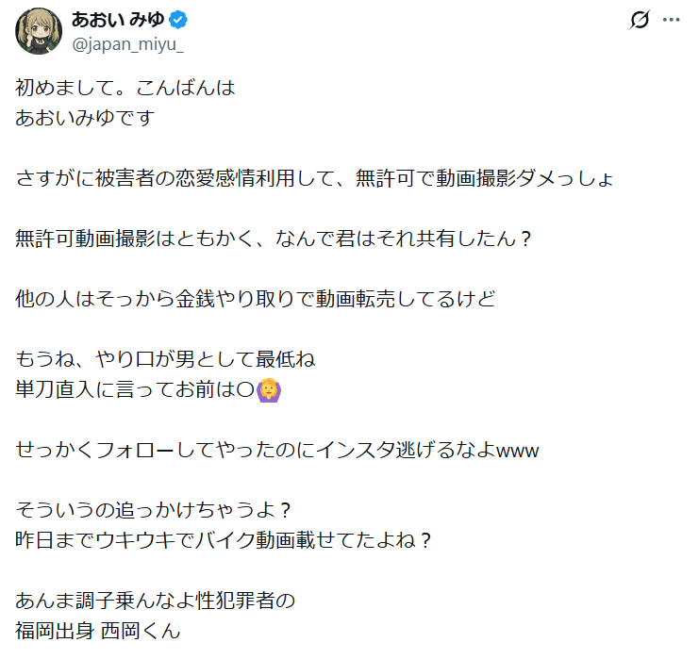Click the line starting with せっかくフォローして

pos(277,450)
